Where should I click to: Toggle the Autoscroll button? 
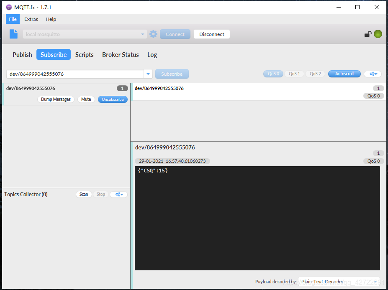(x=344, y=74)
